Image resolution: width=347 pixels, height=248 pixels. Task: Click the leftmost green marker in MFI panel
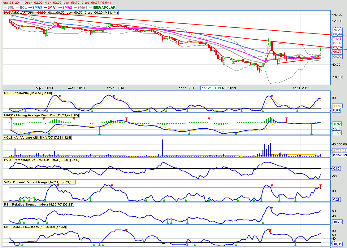pyautogui.click(x=22, y=245)
